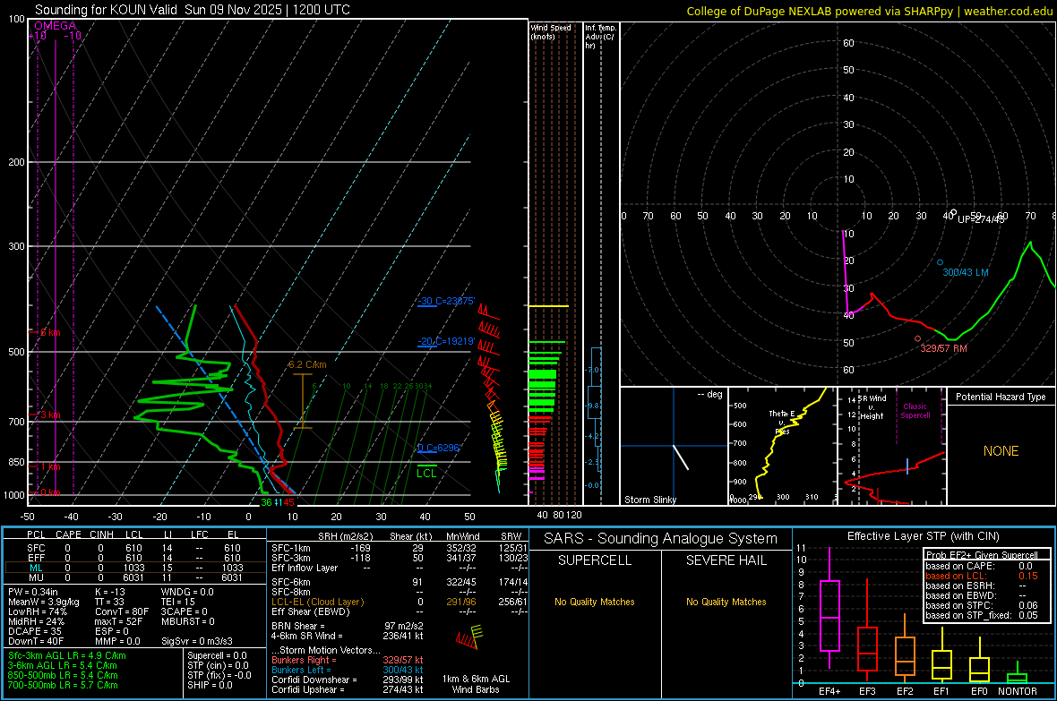This screenshot has height=701, width=1057.
Task: Click the SR Wind v. Height inset label
Action: 871,407
